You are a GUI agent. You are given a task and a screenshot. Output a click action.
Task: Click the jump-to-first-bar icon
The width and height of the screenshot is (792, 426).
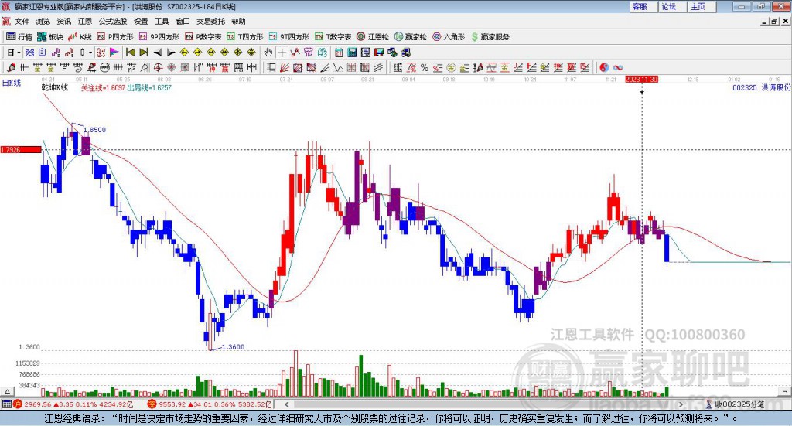tap(130, 53)
